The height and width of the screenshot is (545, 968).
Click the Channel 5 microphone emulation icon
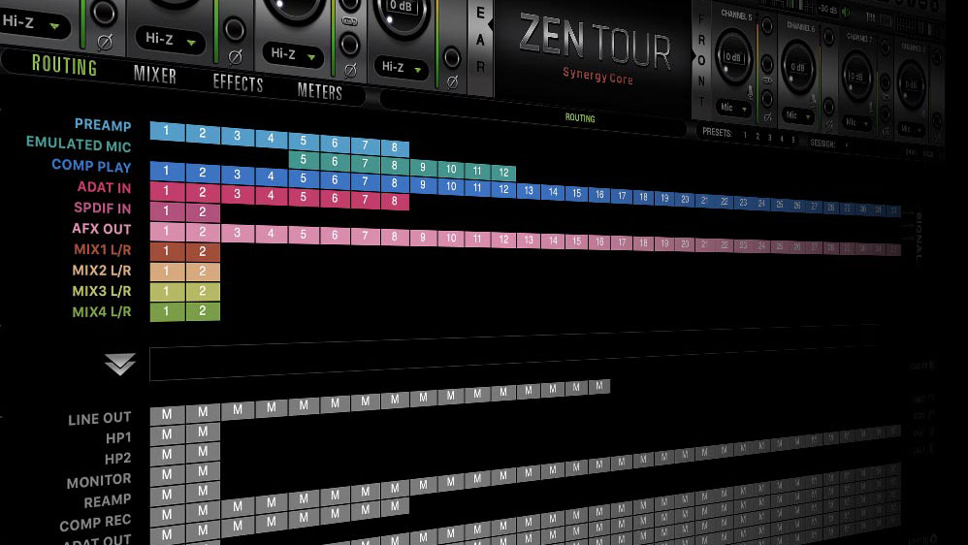(x=750, y=92)
